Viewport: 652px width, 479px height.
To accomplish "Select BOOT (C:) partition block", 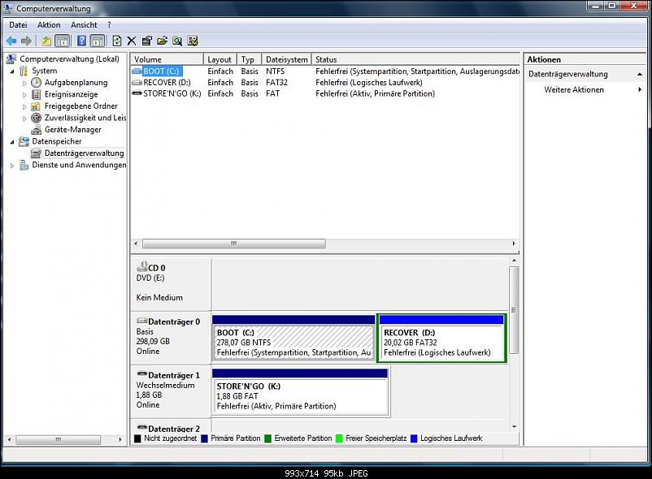I will pos(293,338).
